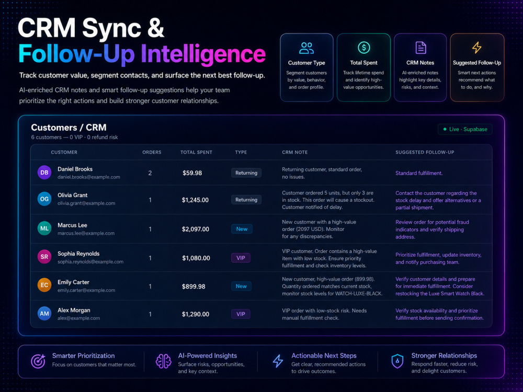
Task: Click the TYPE column header
Action: 241,152
